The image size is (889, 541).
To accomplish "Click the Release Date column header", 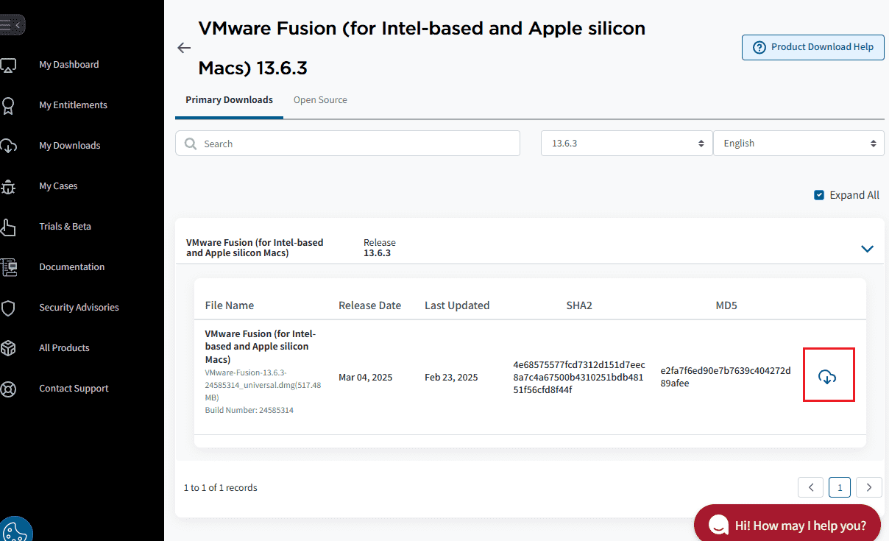I will 369,305.
